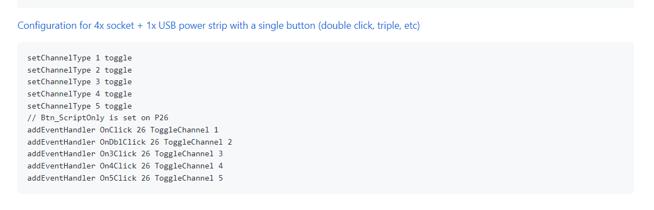Click the 'setChannelType 4 toggle' code line
Screen dimensions: 654x210
click(79, 94)
